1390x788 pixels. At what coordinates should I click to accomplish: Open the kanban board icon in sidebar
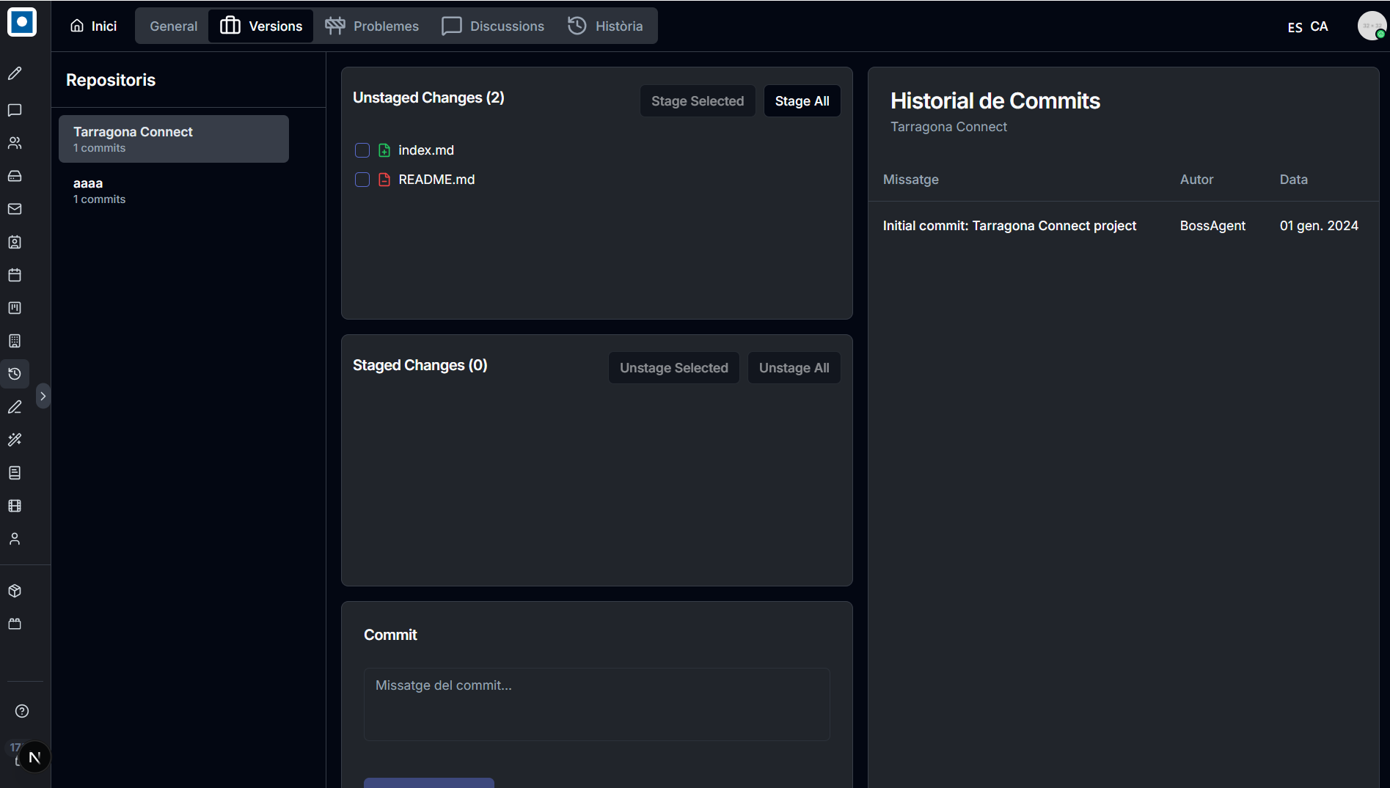pyautogui.click(x=15, y=308)
